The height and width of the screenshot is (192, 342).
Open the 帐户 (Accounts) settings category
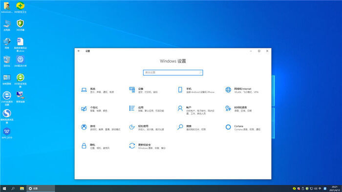click(x=196, y=110)
